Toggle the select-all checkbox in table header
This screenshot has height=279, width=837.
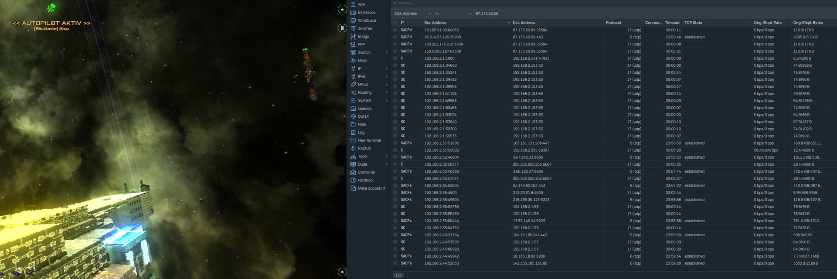(x=395, y=23)
